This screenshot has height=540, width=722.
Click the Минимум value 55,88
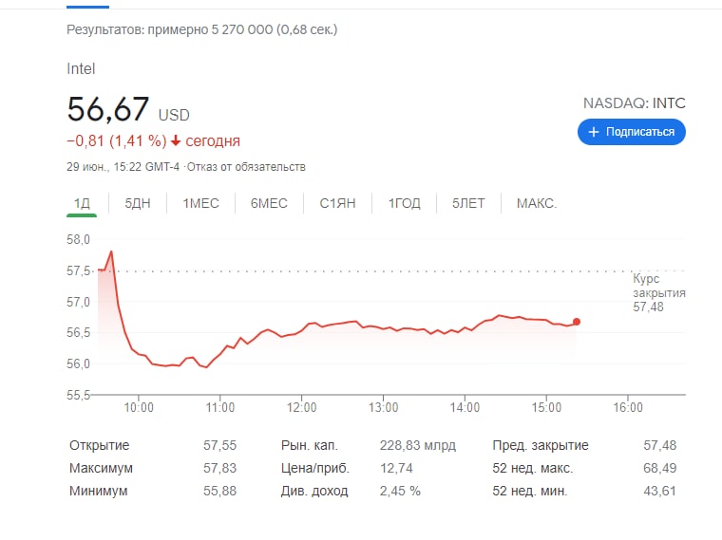click(x=219, y=491)
